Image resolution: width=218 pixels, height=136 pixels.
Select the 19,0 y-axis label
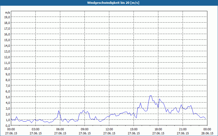(8, 17)
